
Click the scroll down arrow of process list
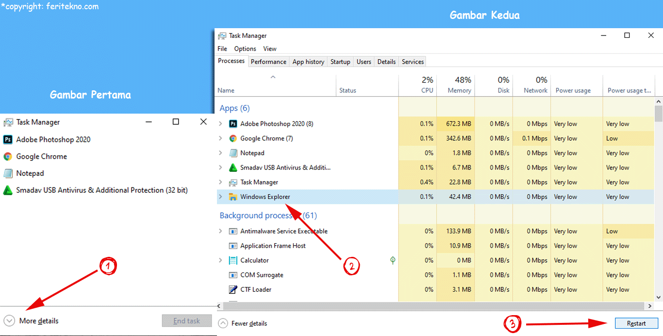click(659, 297)
